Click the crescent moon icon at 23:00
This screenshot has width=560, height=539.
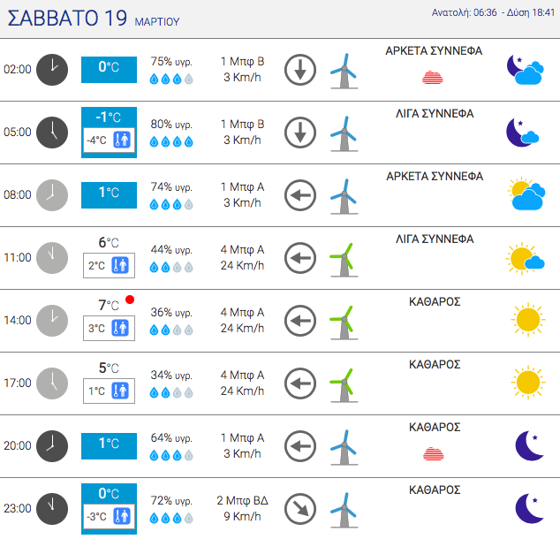coord(529,508)
